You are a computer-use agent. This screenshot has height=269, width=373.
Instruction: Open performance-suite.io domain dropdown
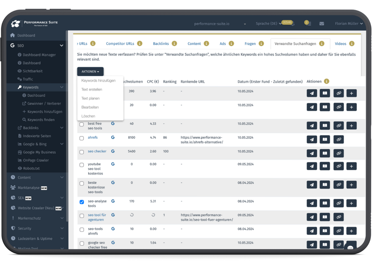[220, 24]
